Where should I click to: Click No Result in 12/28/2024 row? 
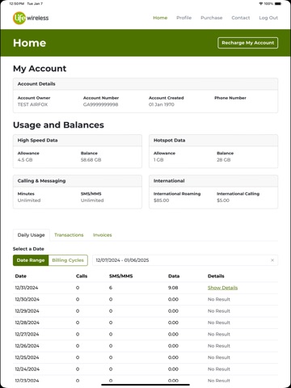219,323
